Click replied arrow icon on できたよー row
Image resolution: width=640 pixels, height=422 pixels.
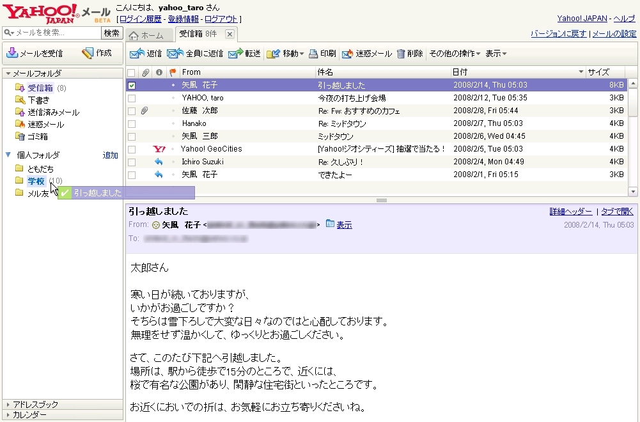[159, 175]
